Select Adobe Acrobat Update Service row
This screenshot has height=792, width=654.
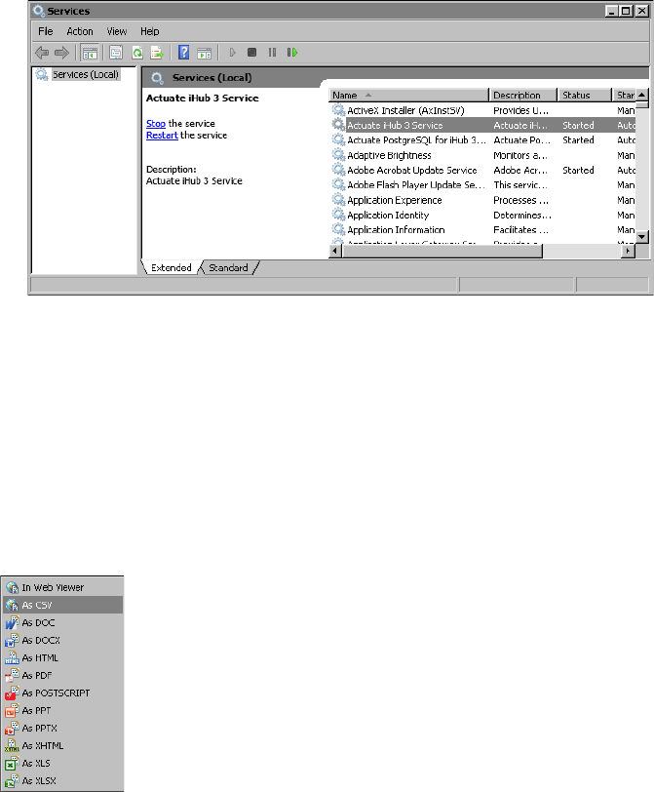[x=482, y=171]
